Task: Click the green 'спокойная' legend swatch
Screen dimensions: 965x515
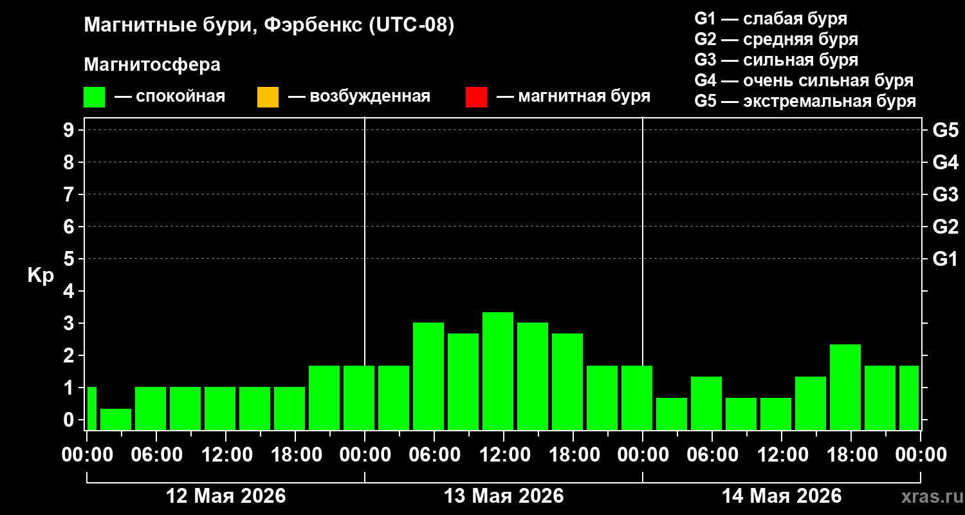Action: 94,97
